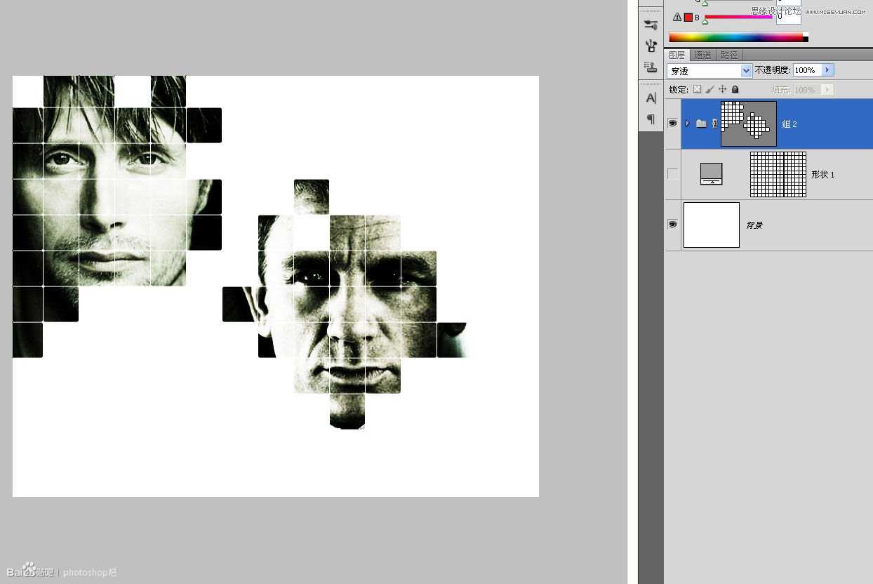Toggle lock all padlock icon
Screen dimensions: 873x584
click(x=735, y=89)
